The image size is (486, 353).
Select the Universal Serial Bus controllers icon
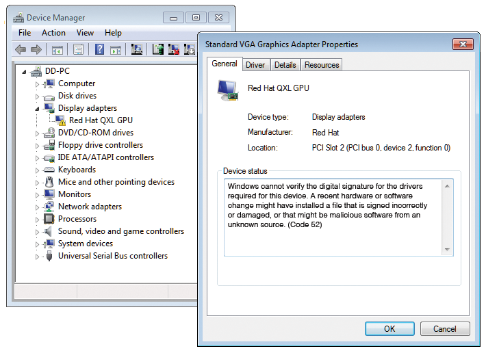point(49,256)
